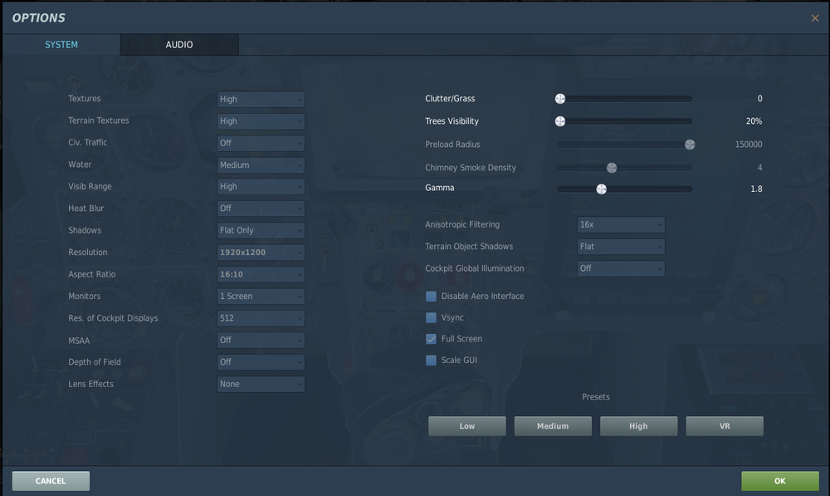Open the MSAA dropdown
The width and height of the screenshot is (830, 496).
point(260,340)
